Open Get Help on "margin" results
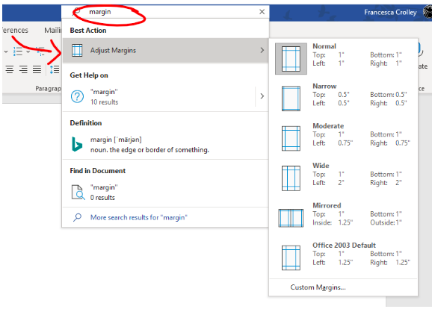The image size is (435, 312). coord(158,96)
